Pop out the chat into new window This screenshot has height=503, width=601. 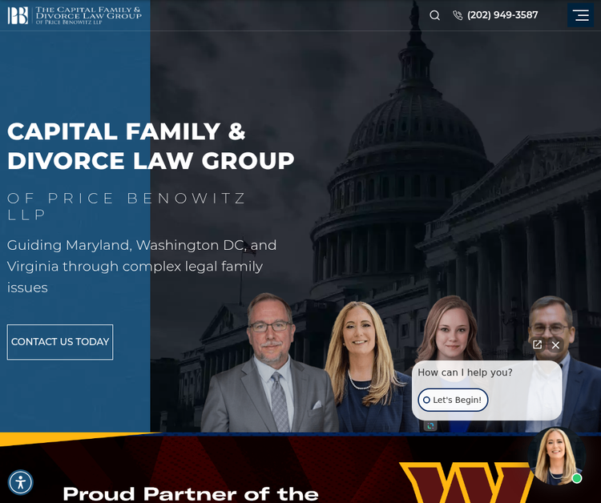(537, 344)
